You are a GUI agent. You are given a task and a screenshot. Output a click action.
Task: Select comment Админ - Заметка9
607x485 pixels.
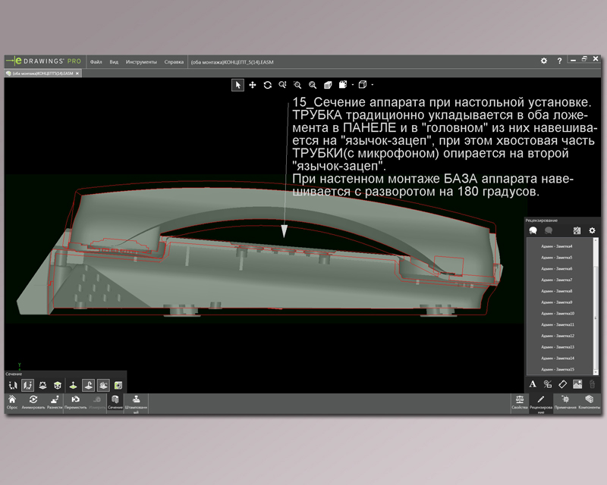point(557,302)
